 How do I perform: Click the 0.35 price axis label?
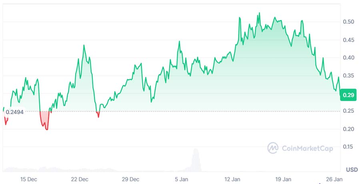pyautogui.click(x=350, y=76)
